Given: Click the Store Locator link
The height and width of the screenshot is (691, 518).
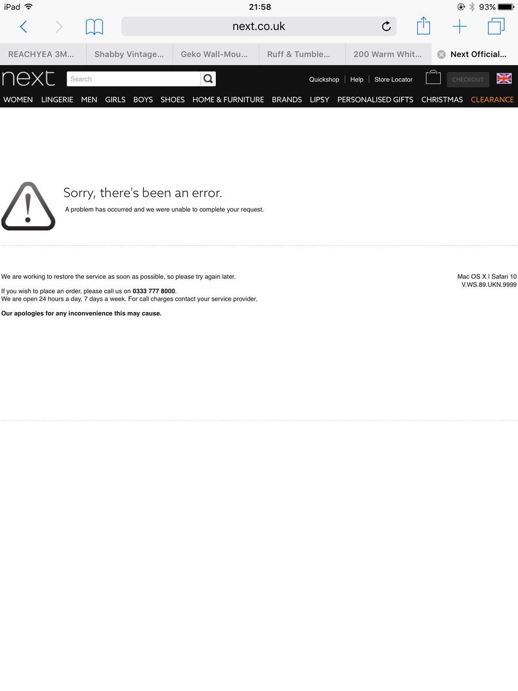Looking at the screenshot, I should 393,79.
